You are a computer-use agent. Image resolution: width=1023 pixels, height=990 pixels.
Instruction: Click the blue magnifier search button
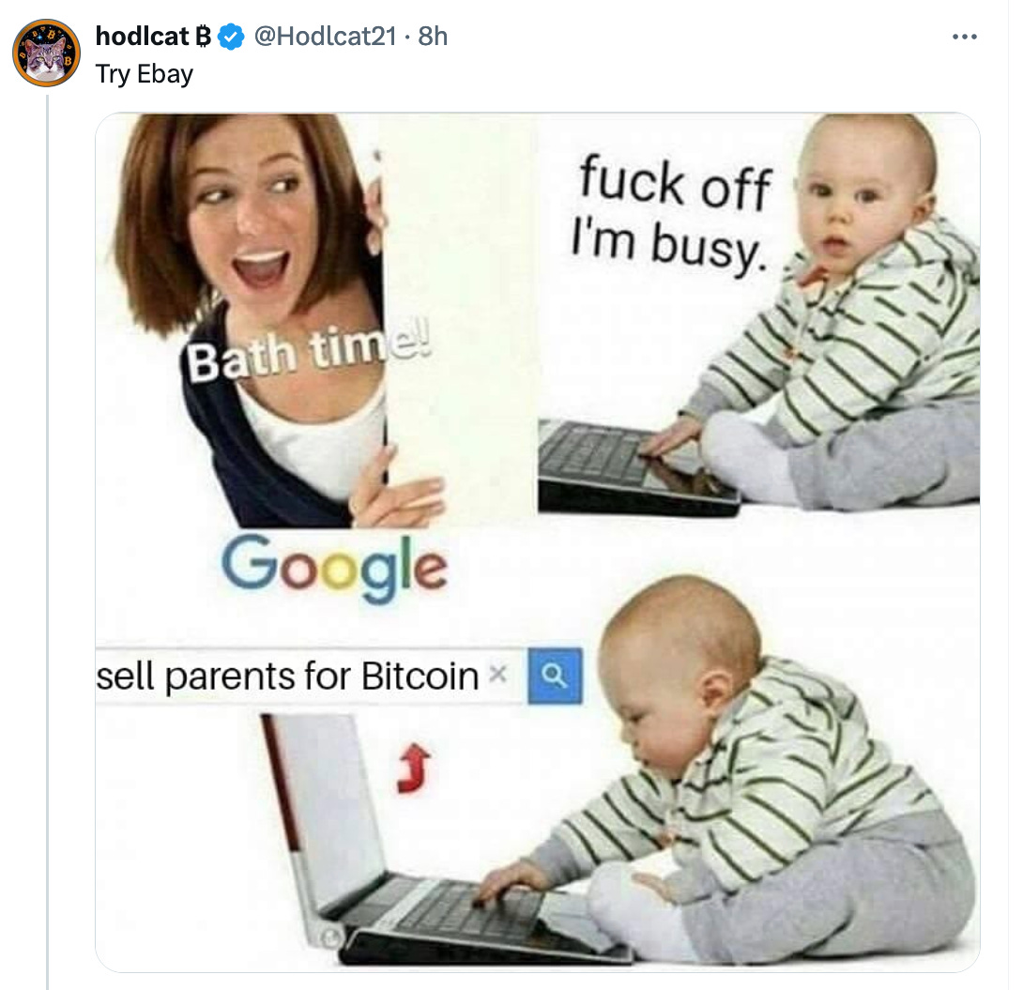tap(555, 676)
